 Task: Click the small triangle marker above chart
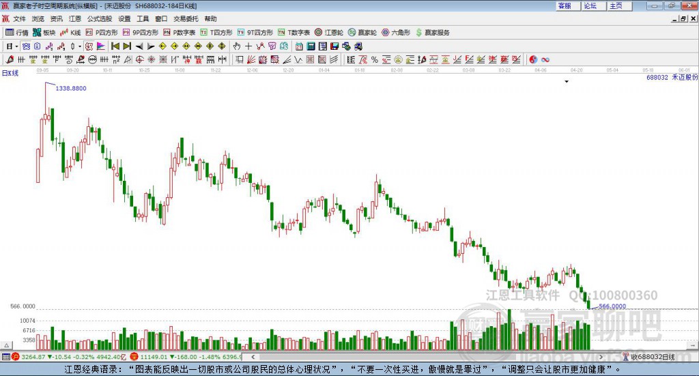(567, 81)
